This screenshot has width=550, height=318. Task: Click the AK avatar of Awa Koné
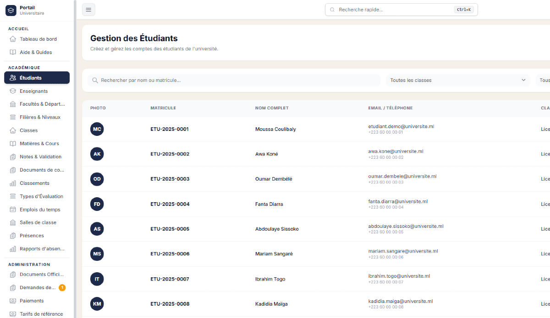pyautogui.click(x=97, y=154)
